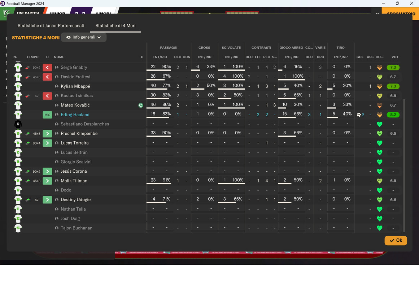Click Giorgio Scalvini's name row
Screen dimensions: 419x289
click(76, 162)
